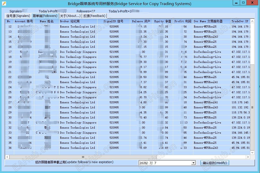The image size is (260, 173).
Task: Go to the 反馈(Feedback) tab
Action: point(94,16)
